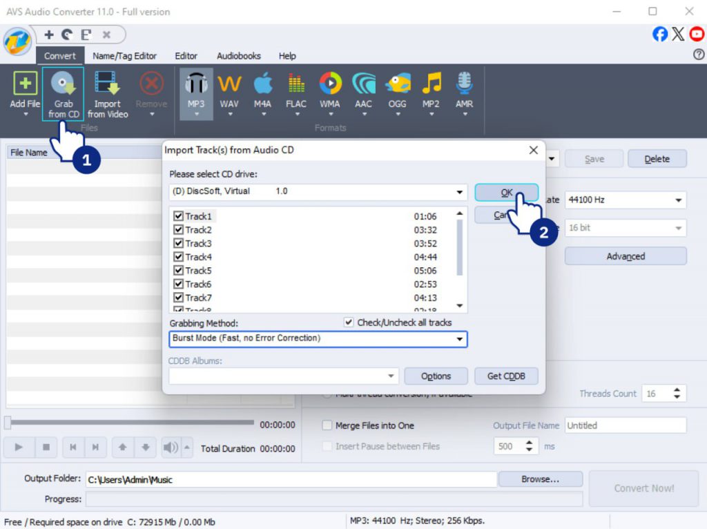
Task: Select the OGG format icon
Action: click(397, 85)
